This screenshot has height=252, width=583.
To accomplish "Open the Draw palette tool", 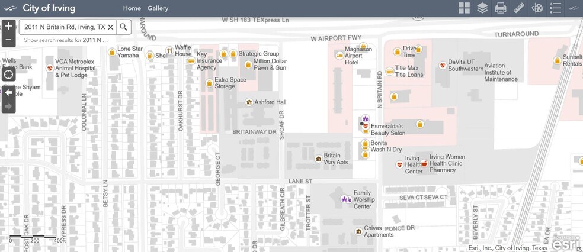I will pyautogui.click(x=537, y=8).
